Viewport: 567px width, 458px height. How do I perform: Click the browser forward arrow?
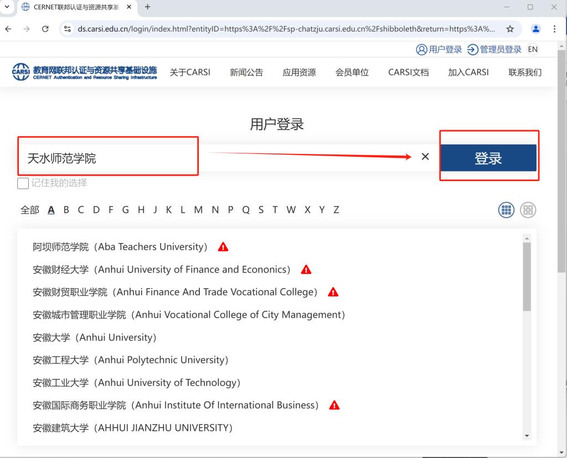27,29
